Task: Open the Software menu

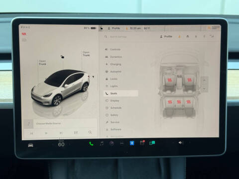Action: 114,129
